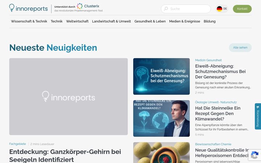This screenshot has width=261, height=163.
Task: Click the innoreports wordmark in header
Action: [32, 9]
